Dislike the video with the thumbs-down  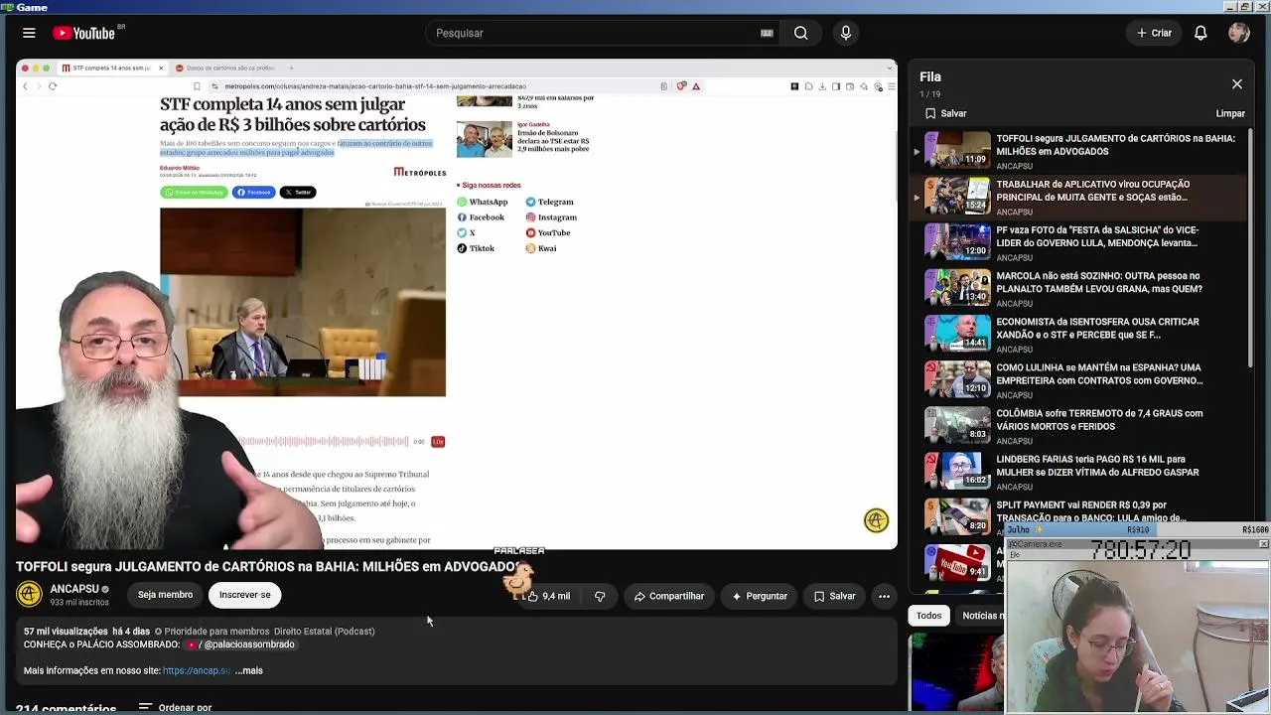(x=600, y=596)
